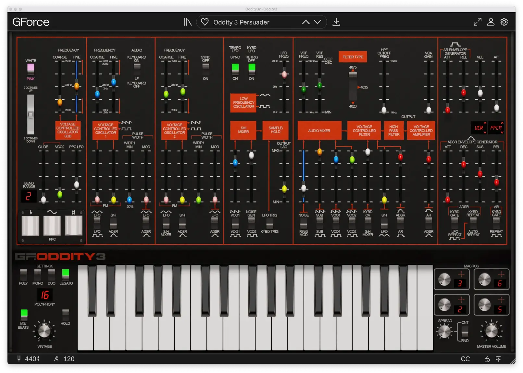The image size is (523, 373).
Task: Click the Macro 2 assign crosshair icon
Action: [461, 299]
